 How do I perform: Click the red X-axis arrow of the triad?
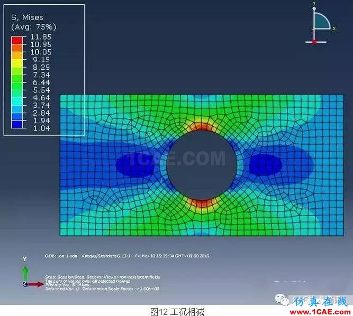[36, 284]
